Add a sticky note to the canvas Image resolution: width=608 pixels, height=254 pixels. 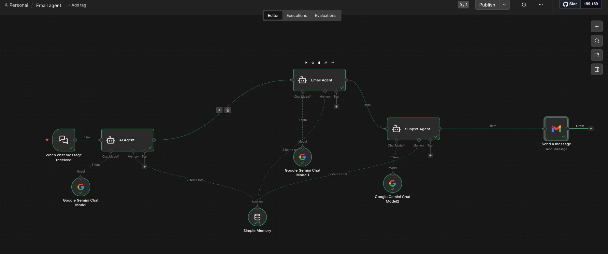coord(597,55)
